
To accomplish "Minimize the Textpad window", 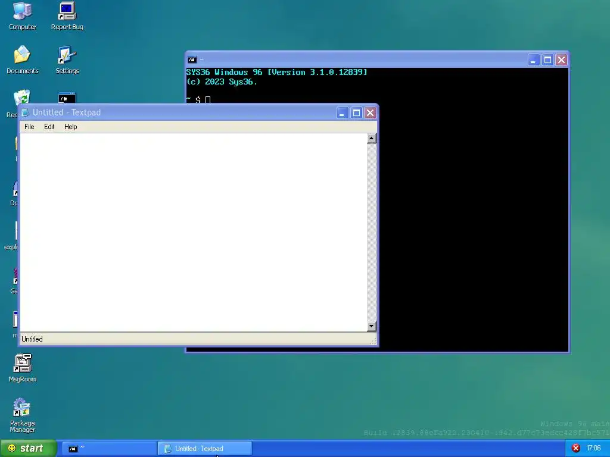I will pyautogui.click(x=342, y=112).
